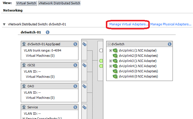
Task: Click port info icon beside Service group
Action: point(84,107)
